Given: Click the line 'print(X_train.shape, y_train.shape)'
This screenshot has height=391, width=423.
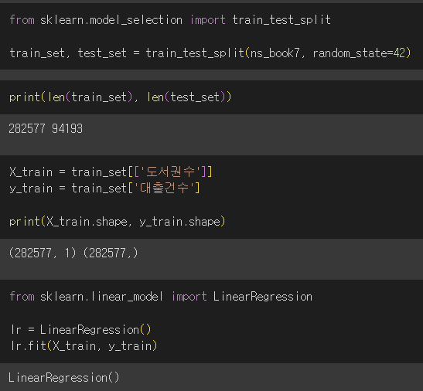Looking at the screenshot, I should [x=117, y=222].
